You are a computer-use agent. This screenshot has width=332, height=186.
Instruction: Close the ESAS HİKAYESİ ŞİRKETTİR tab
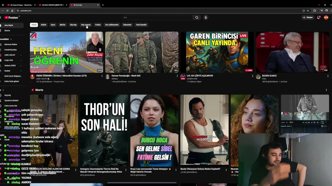pos(67,5)
